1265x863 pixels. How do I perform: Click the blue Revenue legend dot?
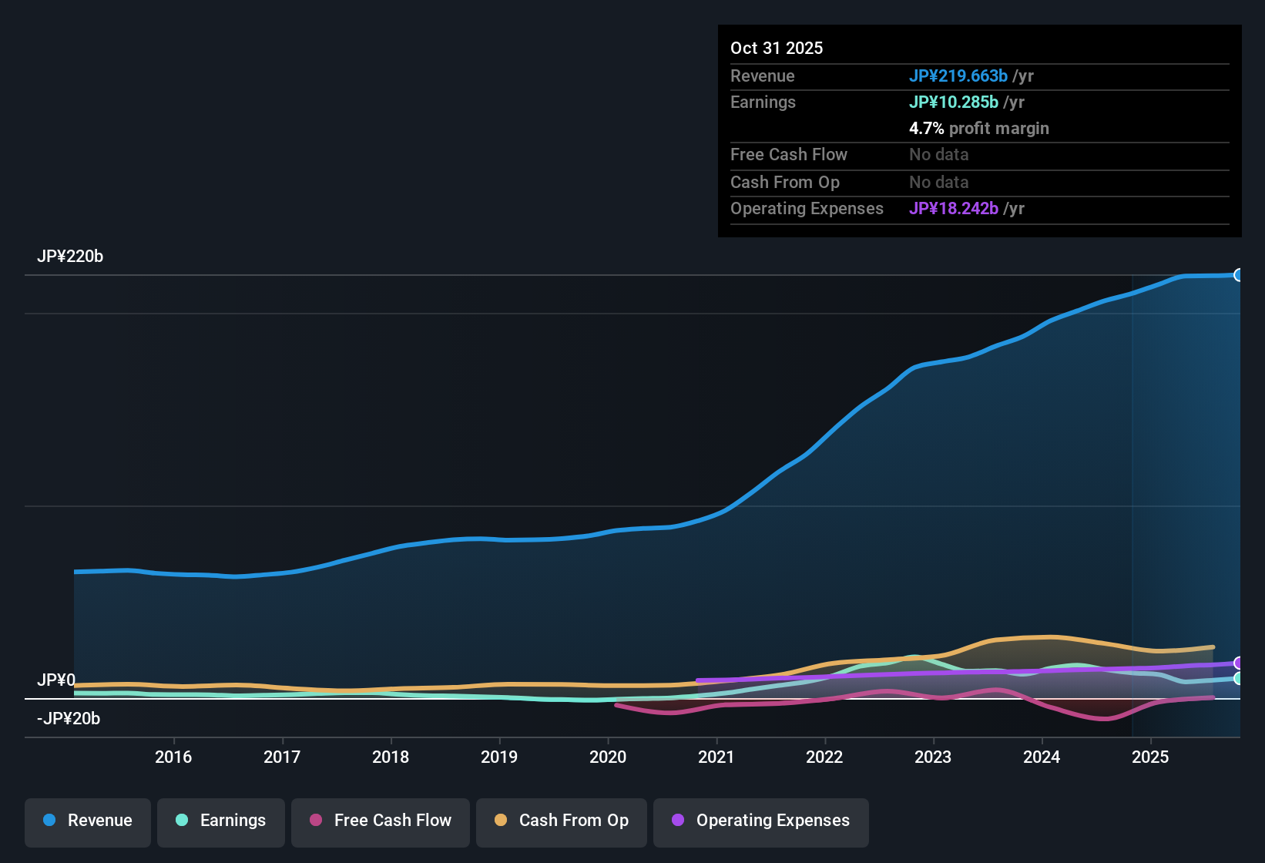[49, 821]
